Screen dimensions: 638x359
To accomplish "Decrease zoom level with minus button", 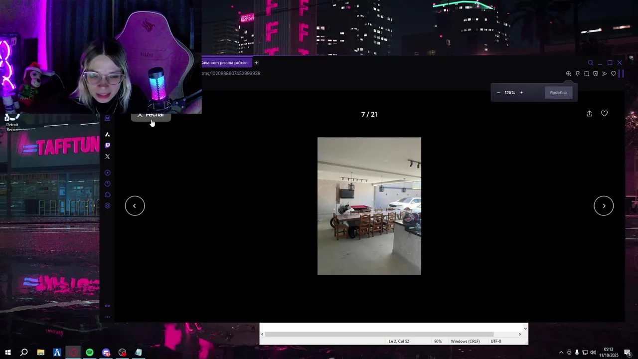I will coord(498,93).
